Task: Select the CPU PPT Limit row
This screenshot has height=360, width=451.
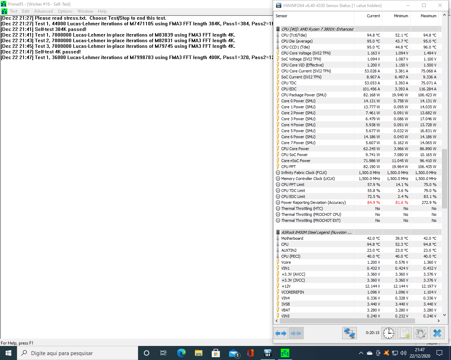Action: tap(357, 185)
